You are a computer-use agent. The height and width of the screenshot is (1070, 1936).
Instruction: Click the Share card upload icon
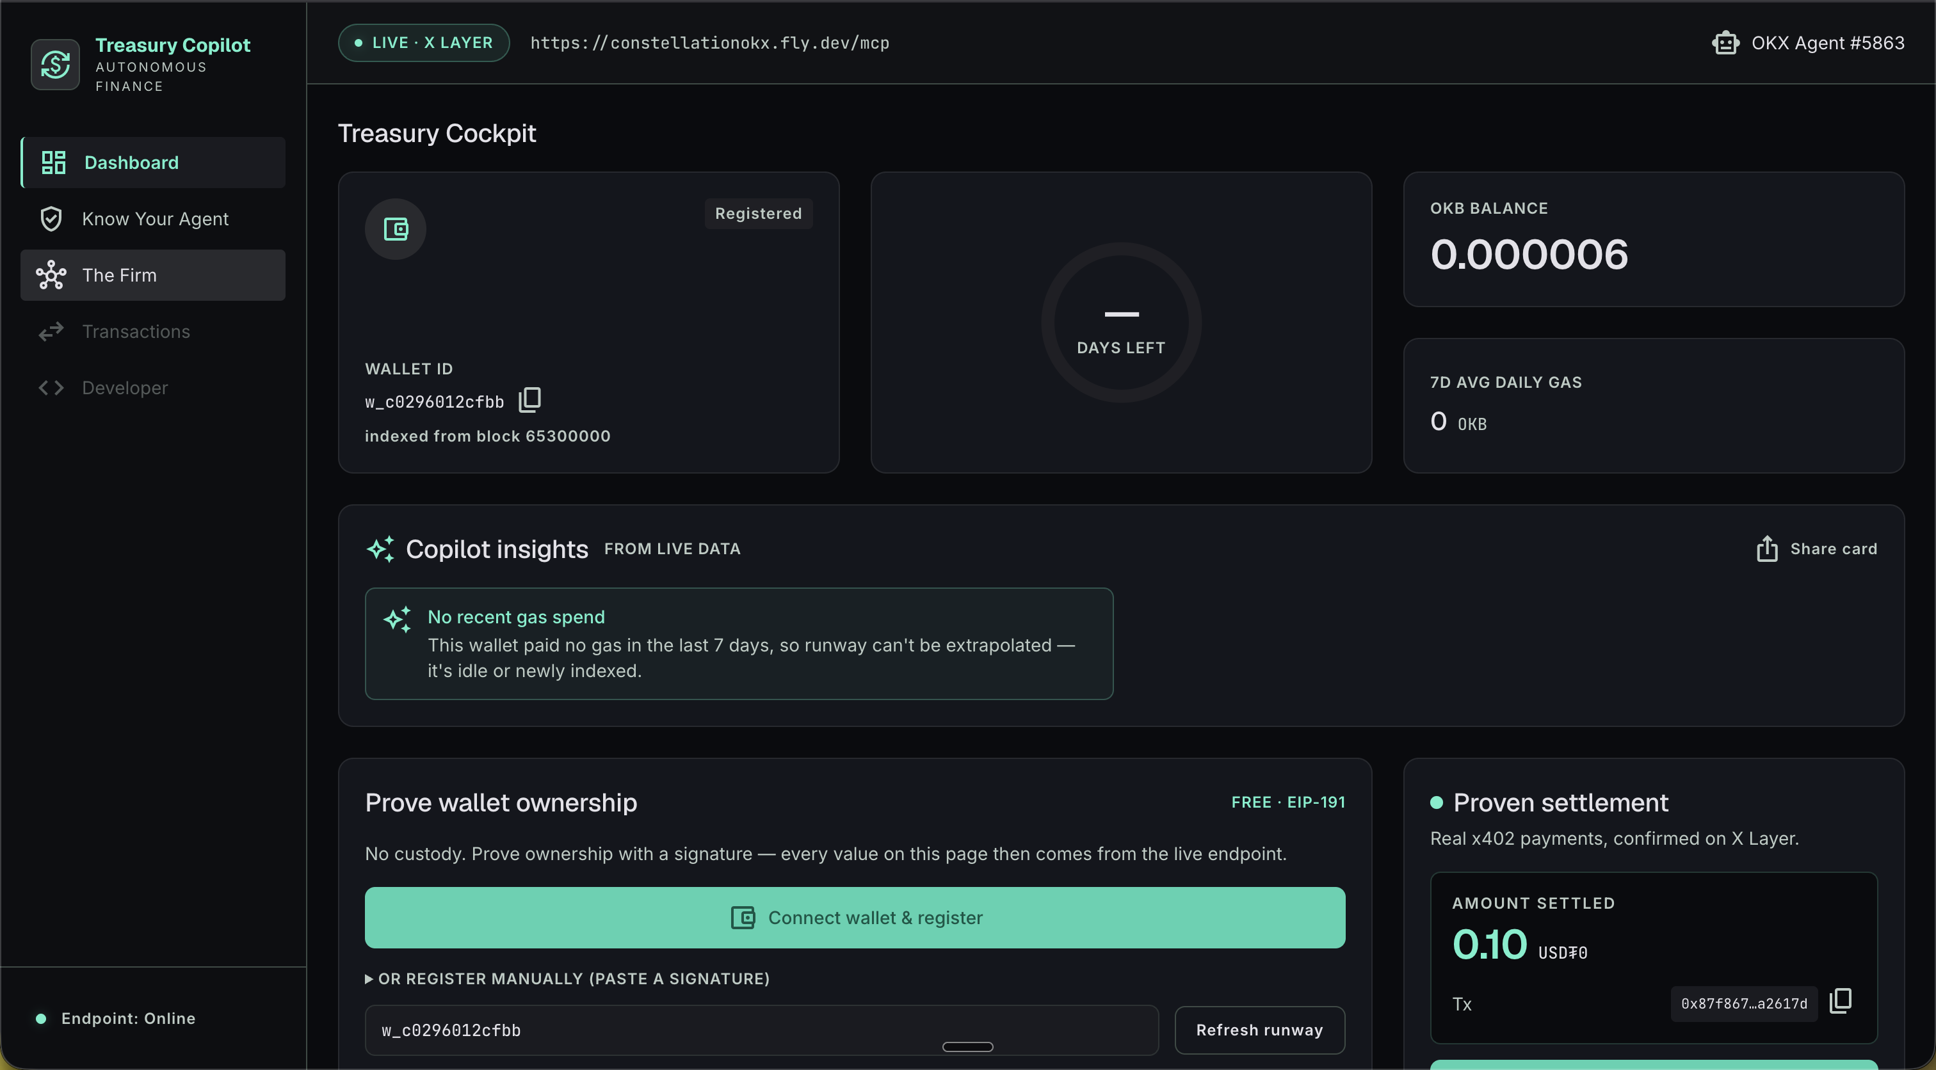(1767, 548)
